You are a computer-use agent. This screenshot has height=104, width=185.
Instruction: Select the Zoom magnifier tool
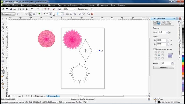3,31
